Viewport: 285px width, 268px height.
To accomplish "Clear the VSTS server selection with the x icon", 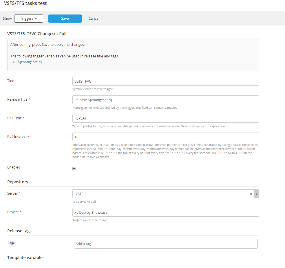I will pyautogui.click(x=251, y=194).
